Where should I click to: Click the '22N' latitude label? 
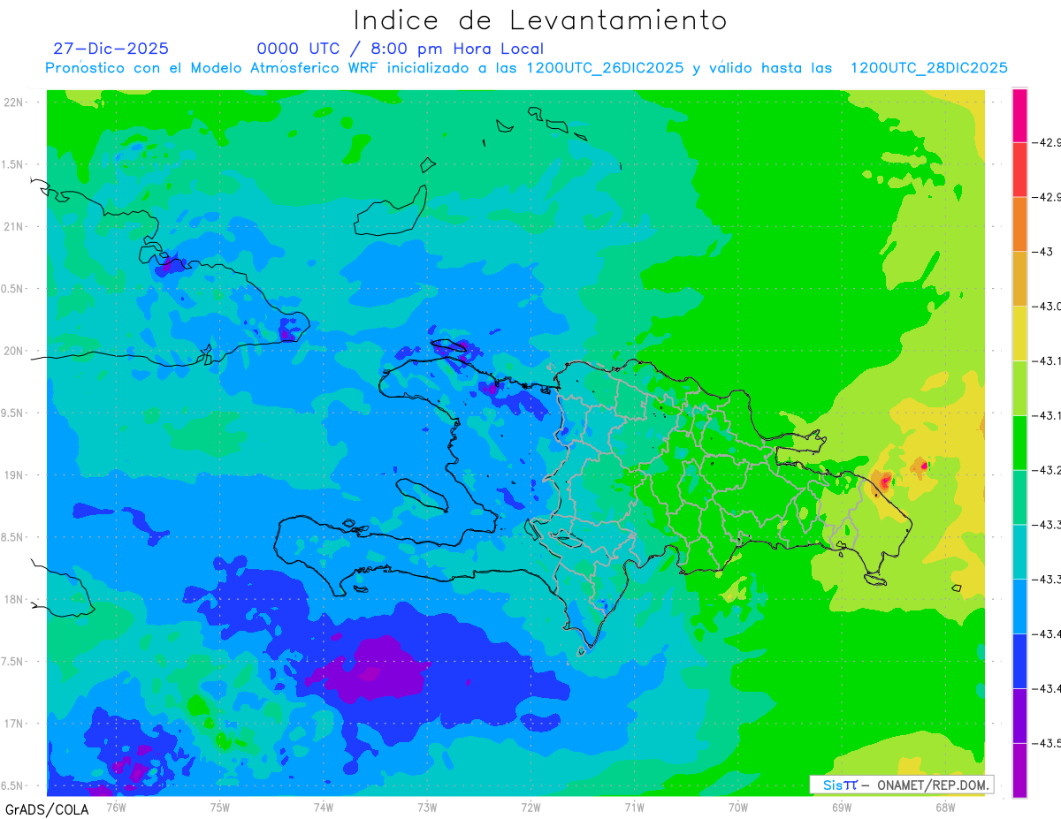pyautogui.click(x=14, y=102)
